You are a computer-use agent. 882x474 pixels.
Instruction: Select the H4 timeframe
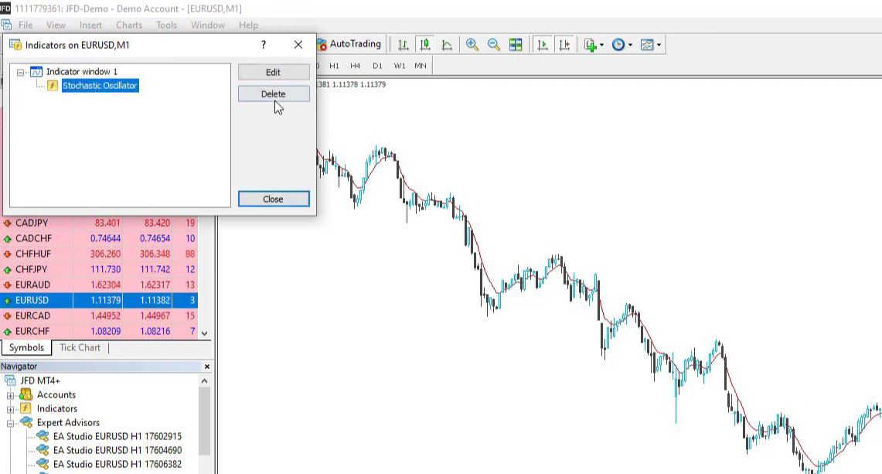click(x=355, y=66)
